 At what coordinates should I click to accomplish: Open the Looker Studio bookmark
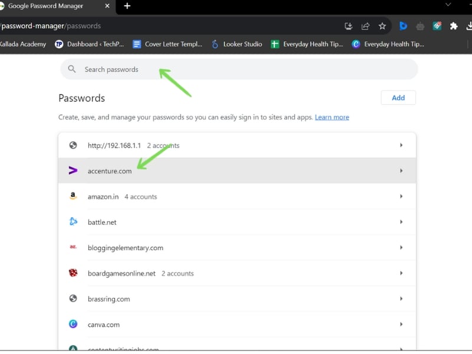pyautogui.click(x=237, y=44)
